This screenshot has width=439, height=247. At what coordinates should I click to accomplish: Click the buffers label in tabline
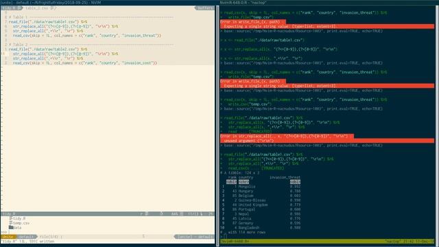pyautogui.click(x=205, y=8)
